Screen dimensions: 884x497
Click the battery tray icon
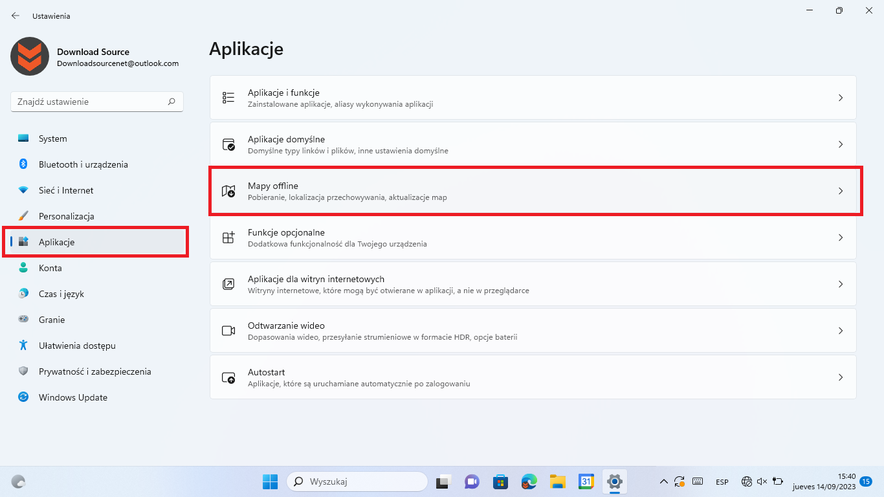click(778, 481)
